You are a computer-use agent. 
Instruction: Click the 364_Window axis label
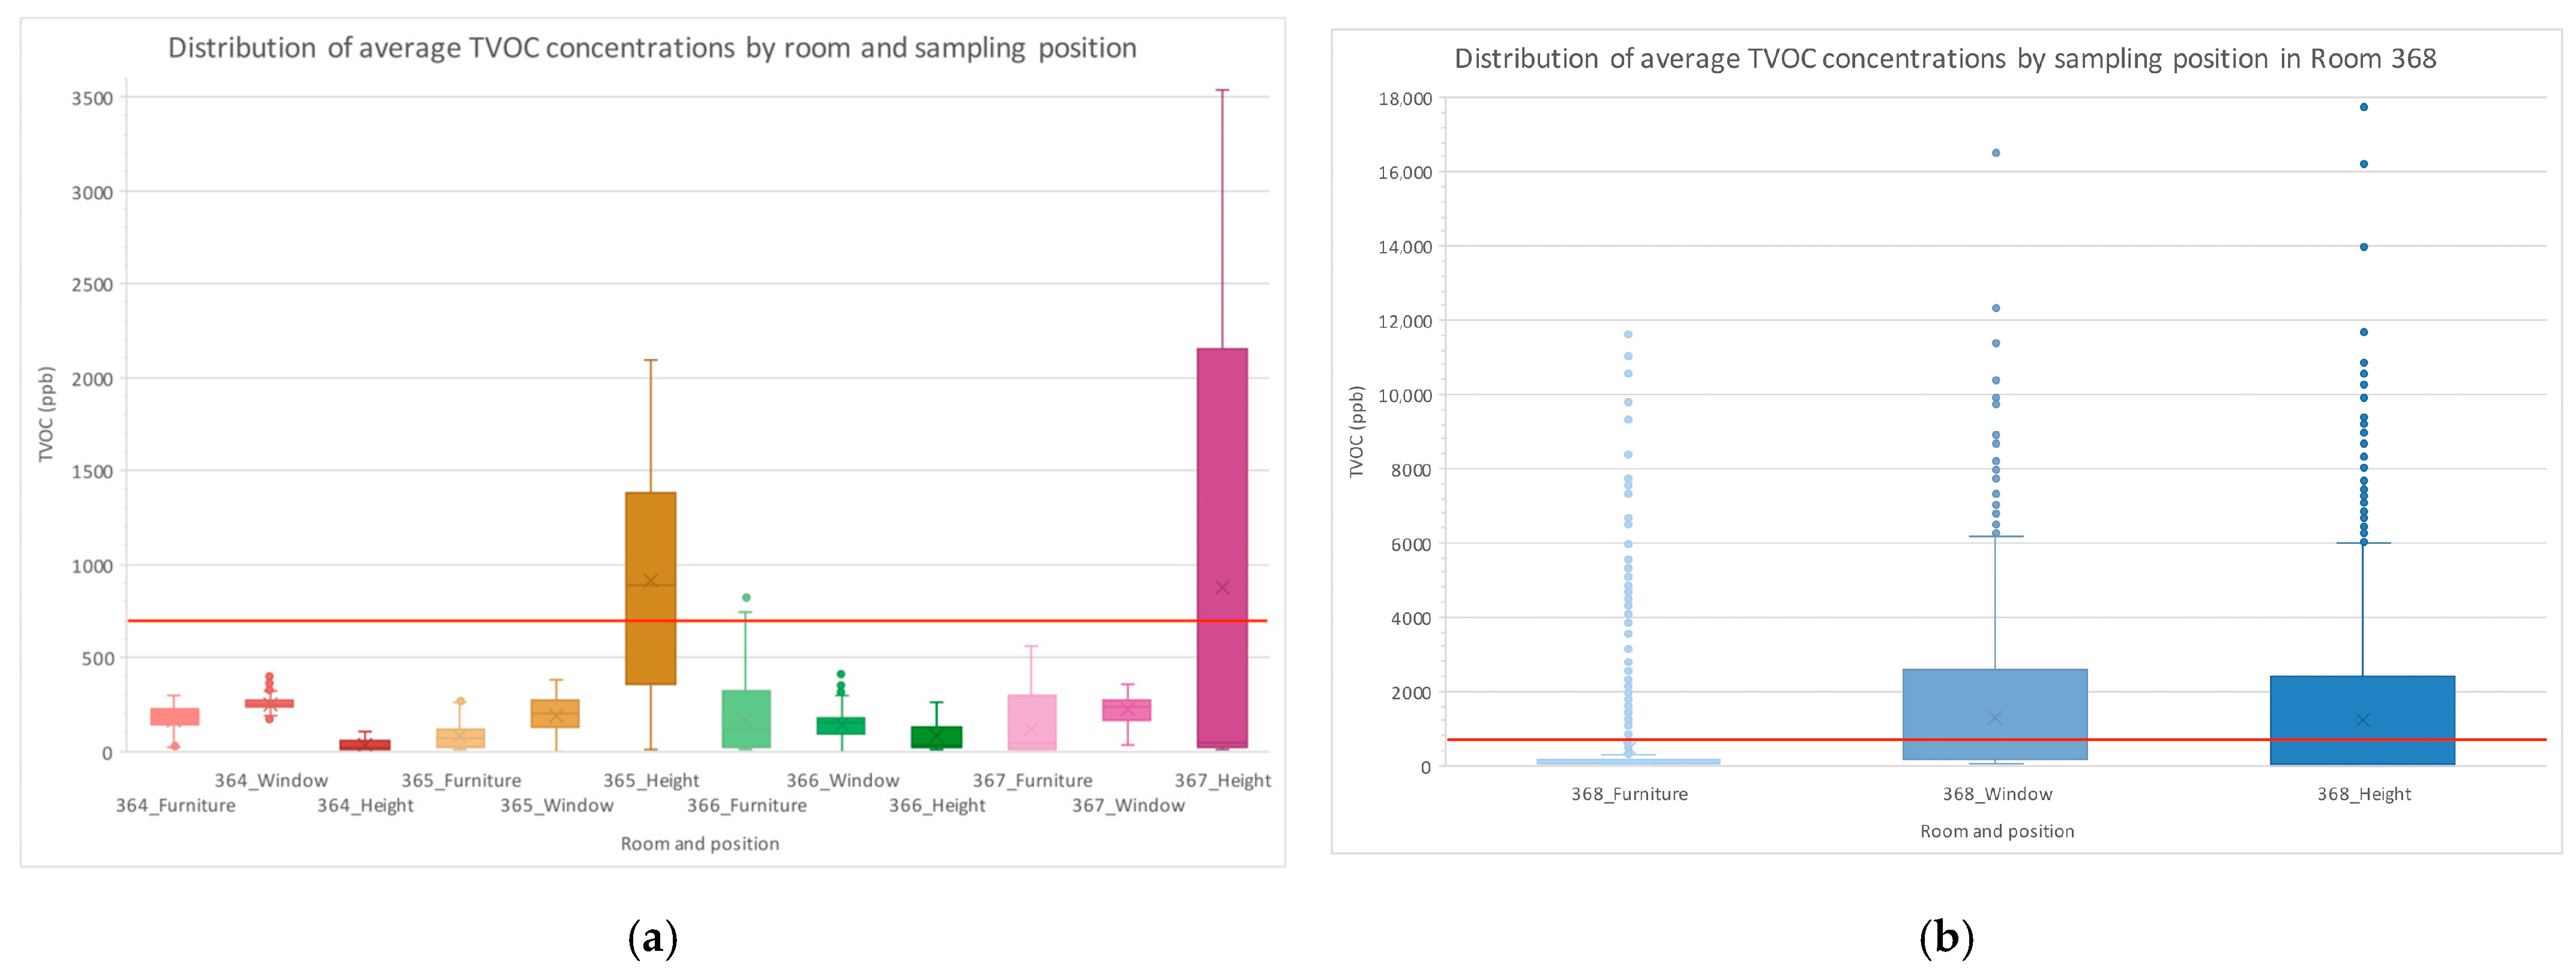click(271, 780)
